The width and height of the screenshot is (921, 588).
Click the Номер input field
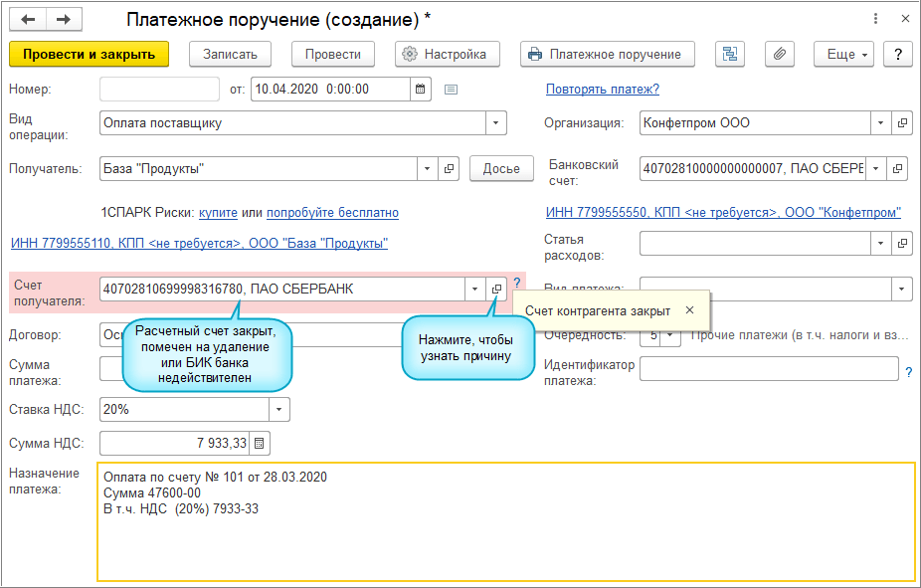pyautogui.click(x=159, y=90)
